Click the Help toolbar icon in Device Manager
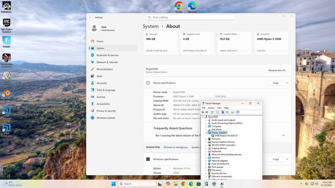 click(x=223, y=112)
